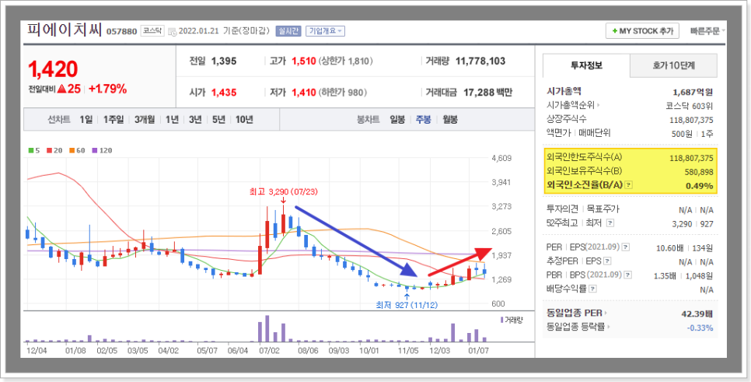Click the green 5-day moving average legend

pyautogui.click(x=33, y=150)
